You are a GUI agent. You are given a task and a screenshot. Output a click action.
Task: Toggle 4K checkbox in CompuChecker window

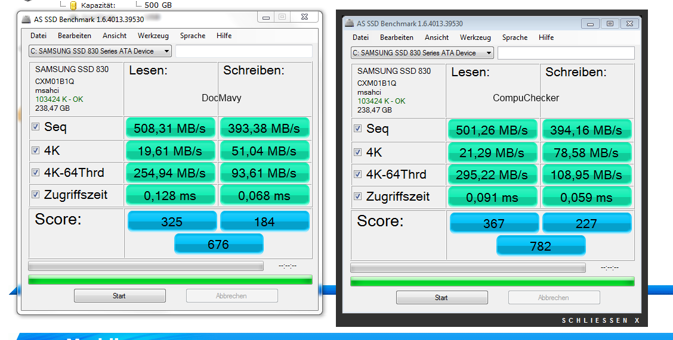(357, 152)
